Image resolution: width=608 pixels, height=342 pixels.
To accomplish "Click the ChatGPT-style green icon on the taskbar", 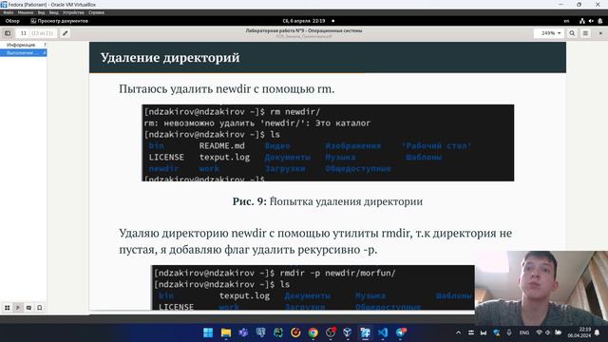I will [x=278, y=332].
